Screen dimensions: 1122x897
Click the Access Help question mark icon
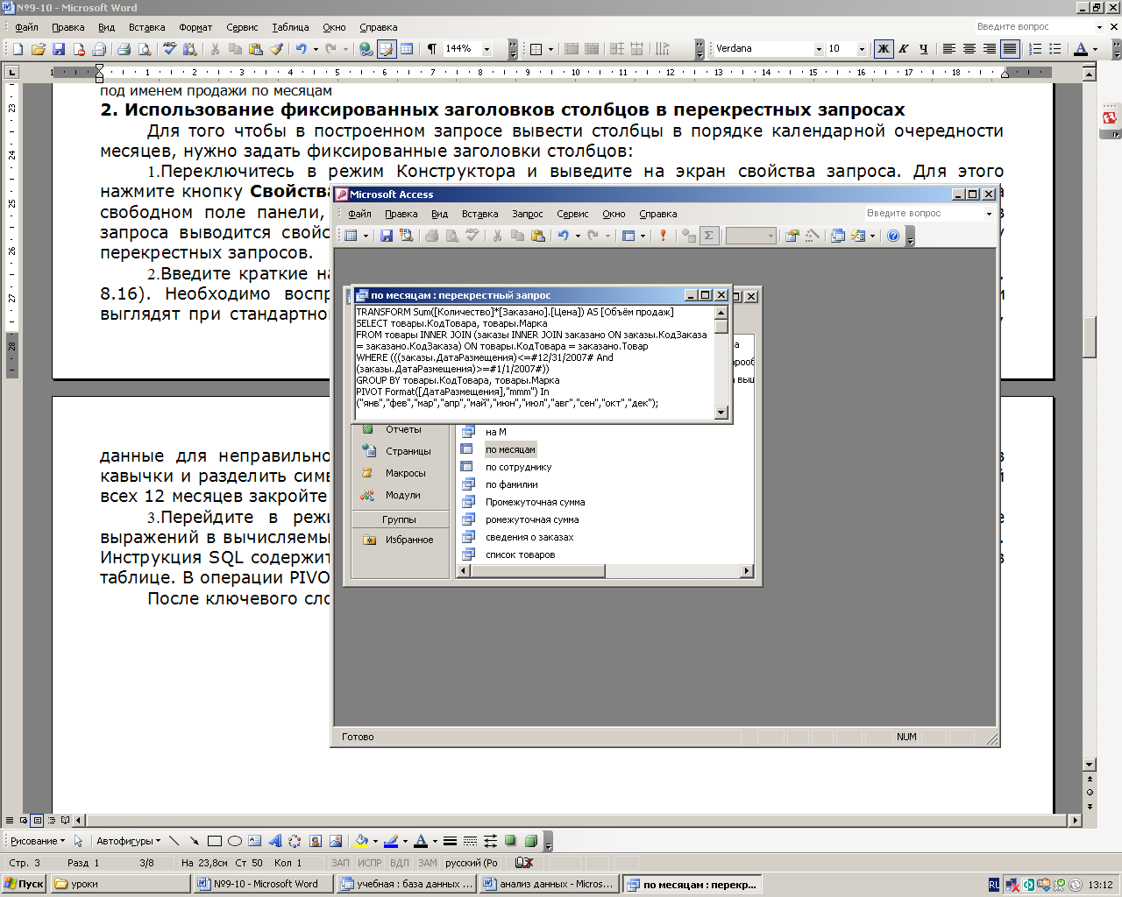point(892,236)
